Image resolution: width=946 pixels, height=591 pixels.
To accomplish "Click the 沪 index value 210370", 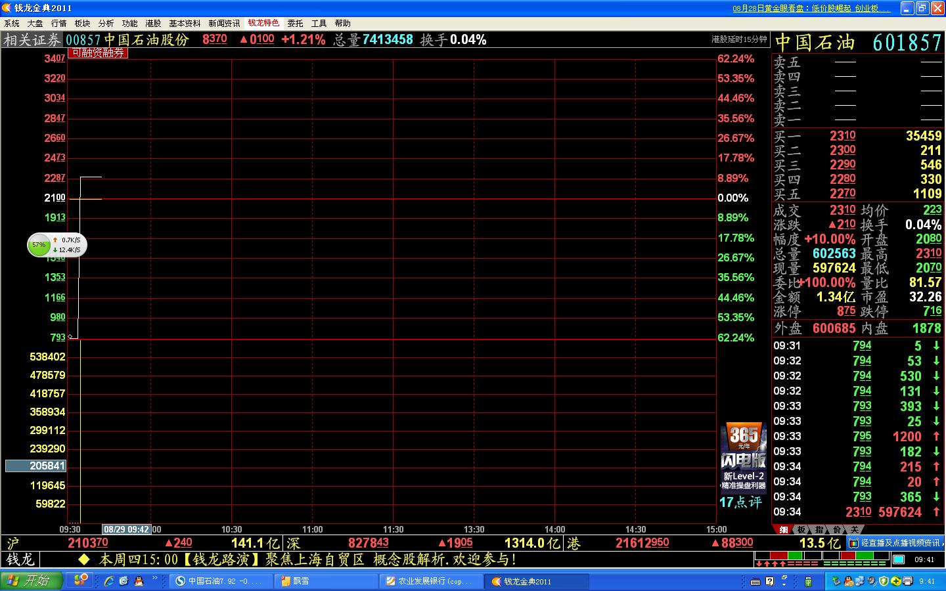I will [x=88, y=543].
